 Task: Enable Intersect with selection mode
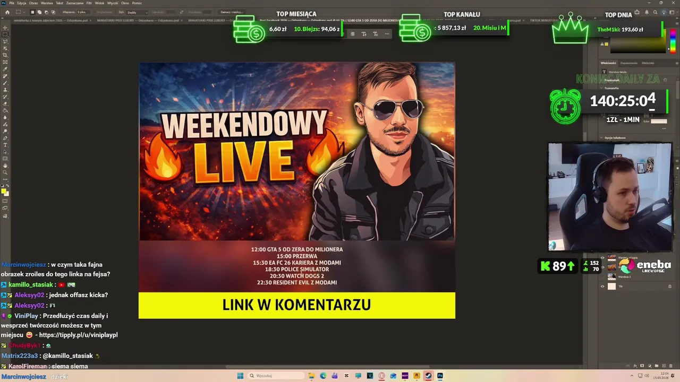[x=53, y=12]
